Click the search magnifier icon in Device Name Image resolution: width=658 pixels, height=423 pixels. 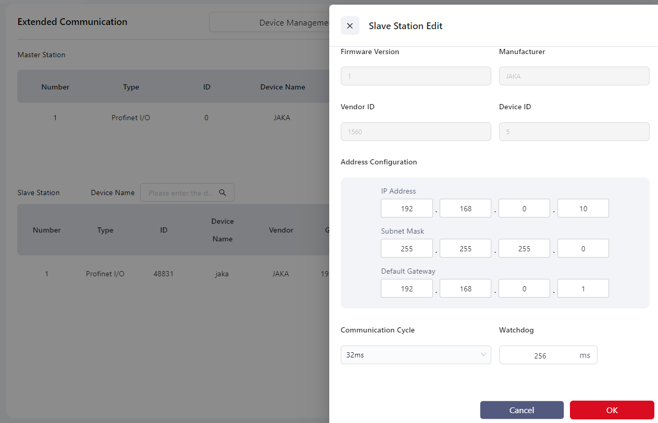[x=222, y=193]
